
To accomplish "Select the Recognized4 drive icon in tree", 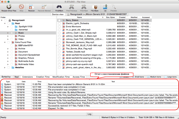I will click(x=10, y=20).
